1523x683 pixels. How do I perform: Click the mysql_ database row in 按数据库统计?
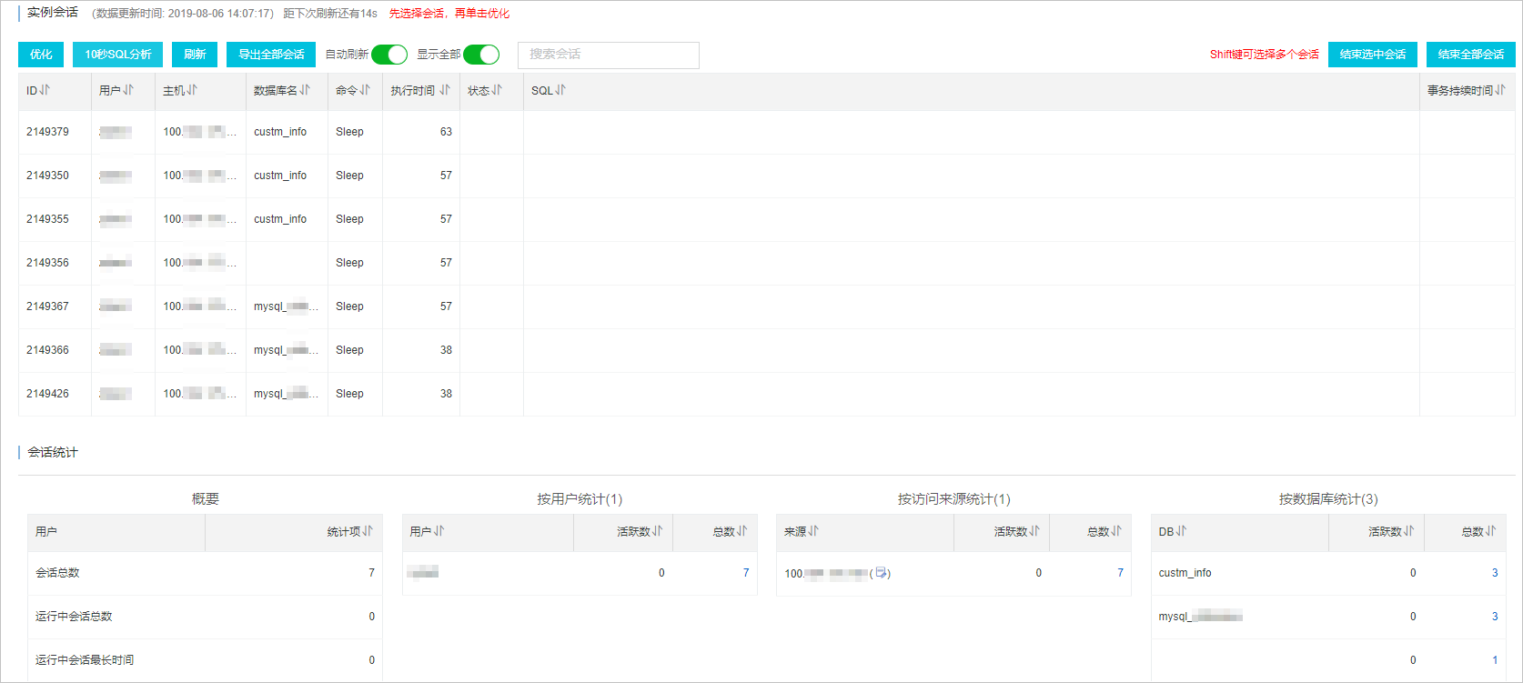(1328, 617)
